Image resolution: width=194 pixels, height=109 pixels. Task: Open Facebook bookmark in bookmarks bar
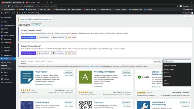(x=148, y=9)
